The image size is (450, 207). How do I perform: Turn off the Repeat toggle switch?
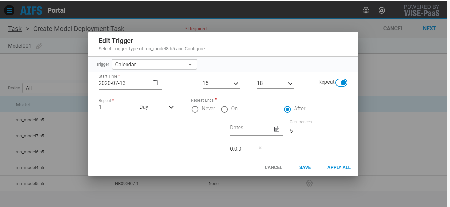pos(341,83)
